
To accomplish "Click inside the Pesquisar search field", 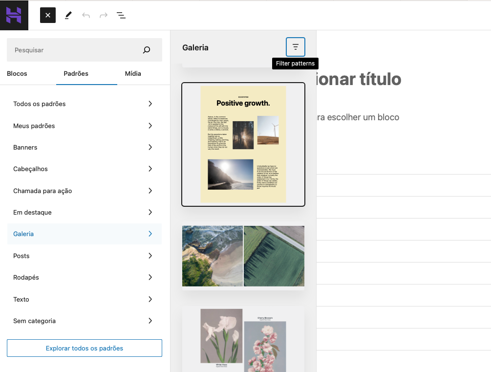I will click(x=73, y=49).
